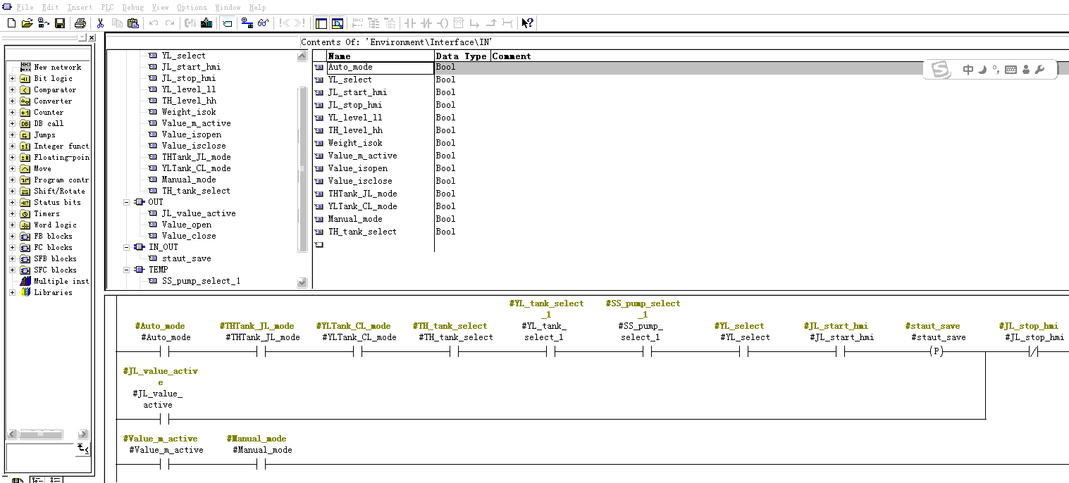Click the interface tree vertical scrollbar down arrow
Image resolution: width=1069 pixels, height=483 pixels.
pyautogui.click(x=302, y=282)
